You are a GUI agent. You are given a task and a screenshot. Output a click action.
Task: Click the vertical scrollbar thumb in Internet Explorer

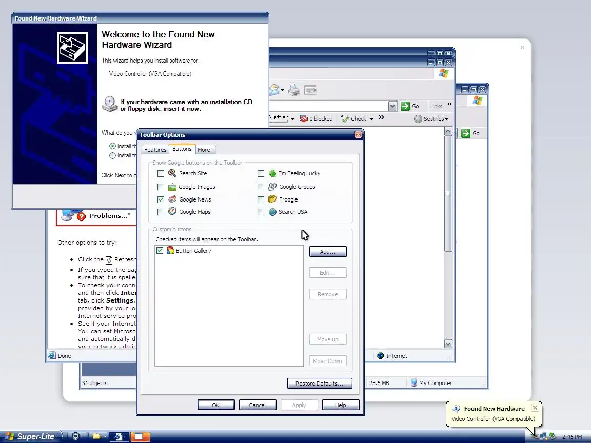pos(448,193)
